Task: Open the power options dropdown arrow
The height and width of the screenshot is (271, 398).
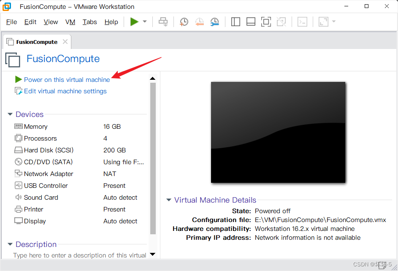Action: [x=145, y=22]
